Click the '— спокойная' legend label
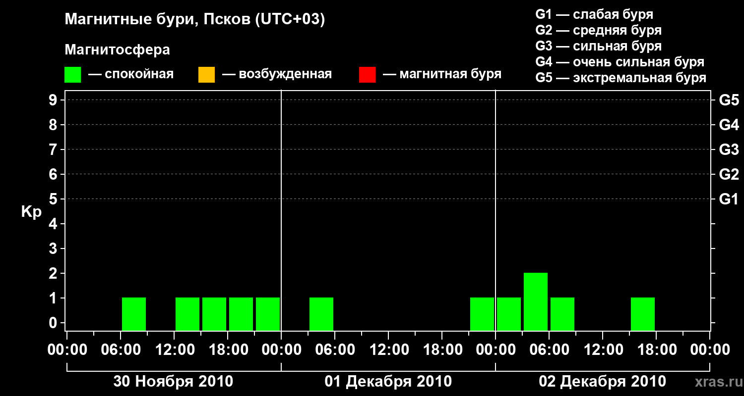Viewport: 744px width, 396px height. coord(131,75)
